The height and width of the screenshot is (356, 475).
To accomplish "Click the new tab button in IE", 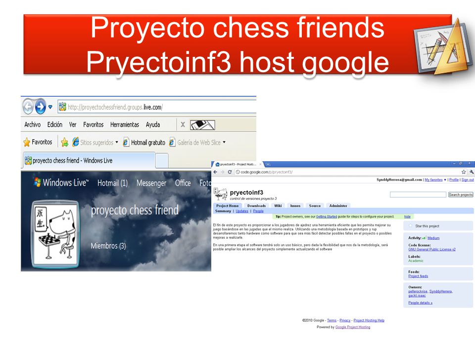I will 162,161.
